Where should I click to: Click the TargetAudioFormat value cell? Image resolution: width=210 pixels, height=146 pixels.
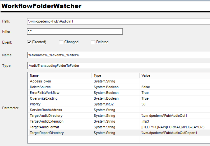point(173,127)
